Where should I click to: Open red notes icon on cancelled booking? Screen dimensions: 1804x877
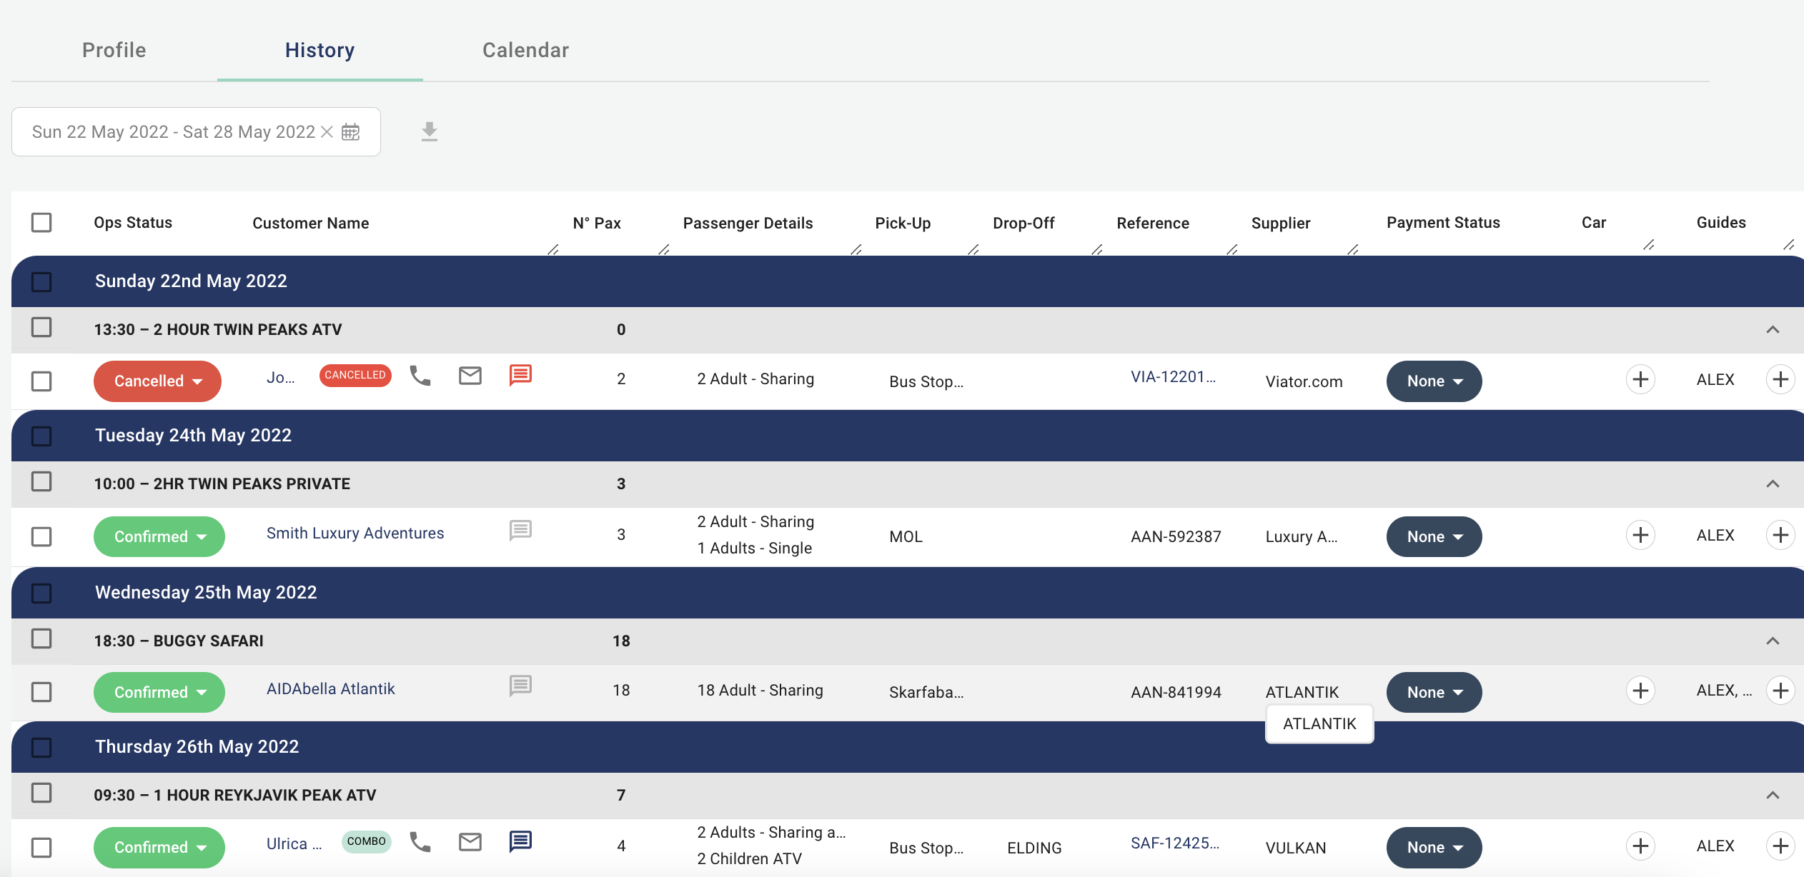click(x=520, y=376)
